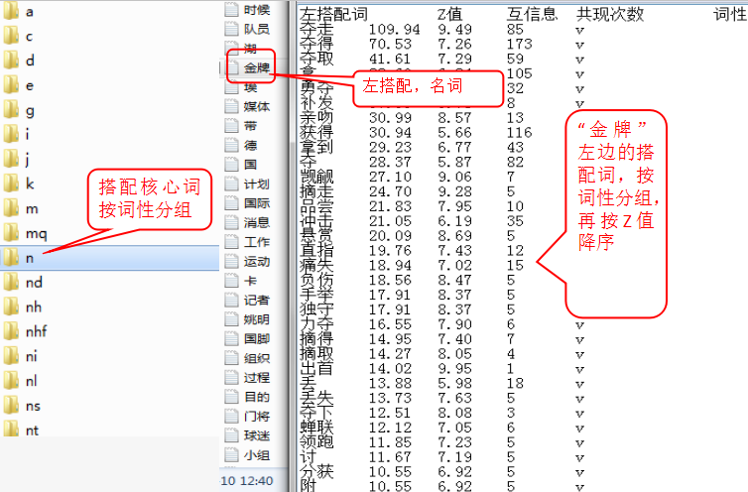The height and width of the screenshot is (492, 748).
Task: Select the 过程 file entry
Action: click(x=248, y=378)
